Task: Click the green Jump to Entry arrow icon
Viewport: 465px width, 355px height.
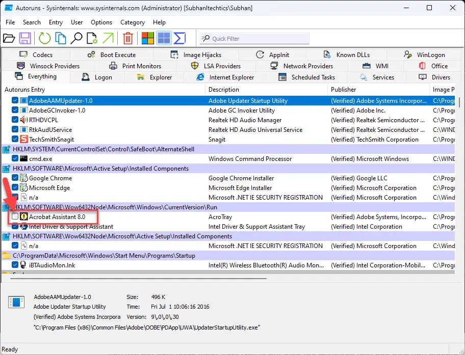Action: click(x=108, y=38)
